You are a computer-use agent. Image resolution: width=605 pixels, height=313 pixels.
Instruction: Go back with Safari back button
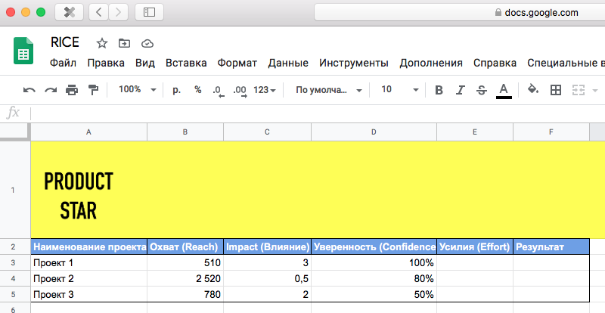click(99, 12)
